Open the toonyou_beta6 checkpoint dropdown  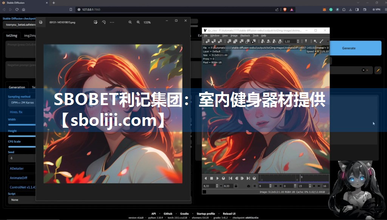click(20, 25)
